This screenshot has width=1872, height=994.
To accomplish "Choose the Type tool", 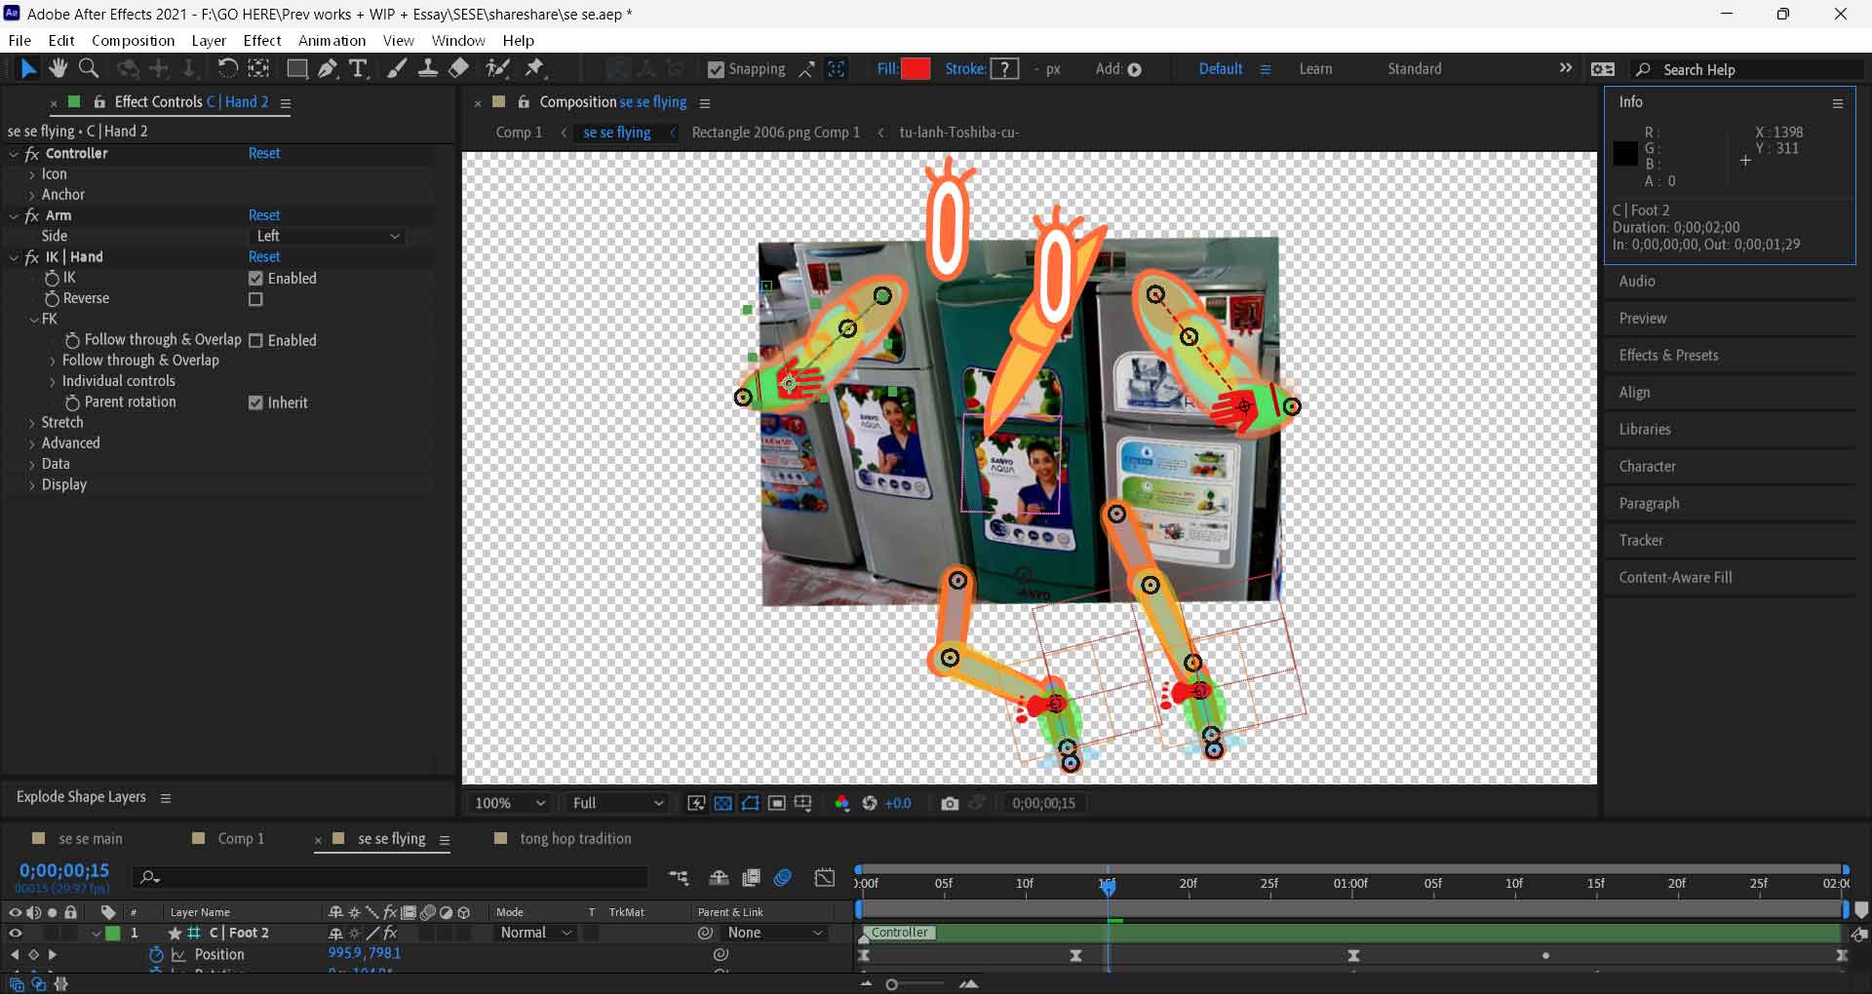I will (x=358, y=68).
